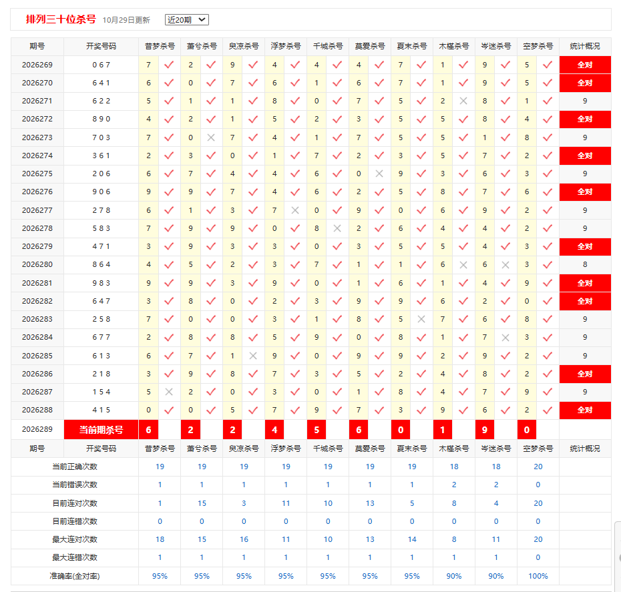Image resolution: width=621 pixels, height=592 pixels.
Task: Click the 全对 badge in row 2026272
Action: point(585,119)
